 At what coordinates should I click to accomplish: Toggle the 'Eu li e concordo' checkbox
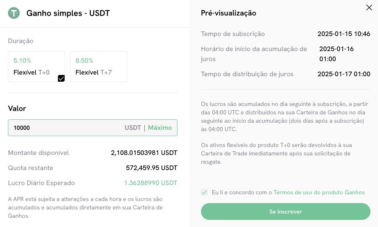[204, 192]
